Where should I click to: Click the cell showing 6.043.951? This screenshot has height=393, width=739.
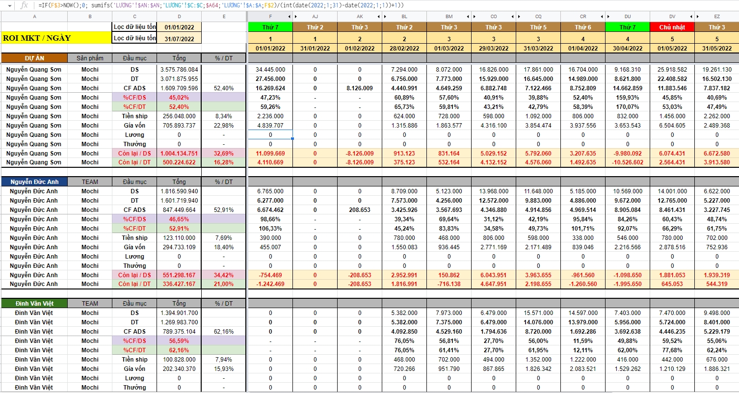click(494, 275)
